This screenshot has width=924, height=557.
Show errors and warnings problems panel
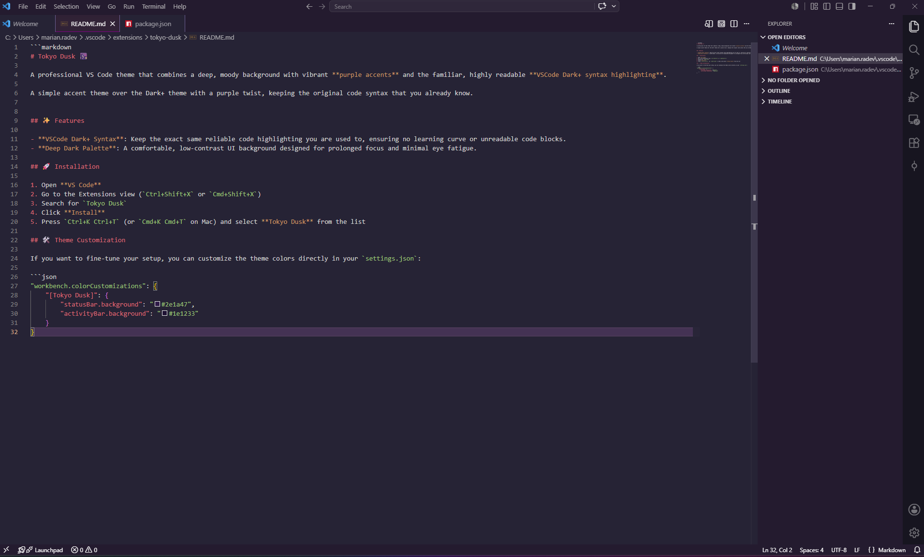tap(84, 550)
